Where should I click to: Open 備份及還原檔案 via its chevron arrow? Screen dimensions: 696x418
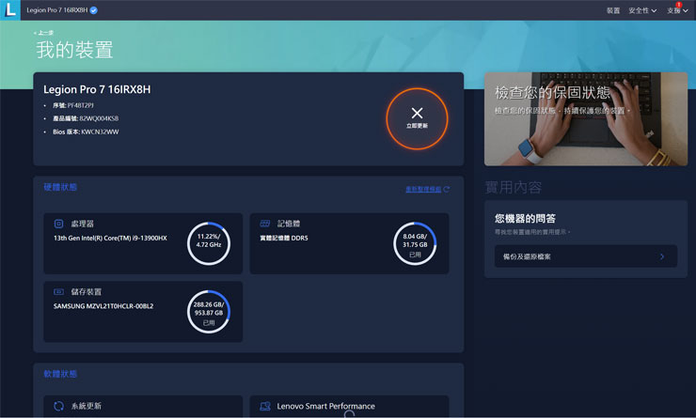662,256
